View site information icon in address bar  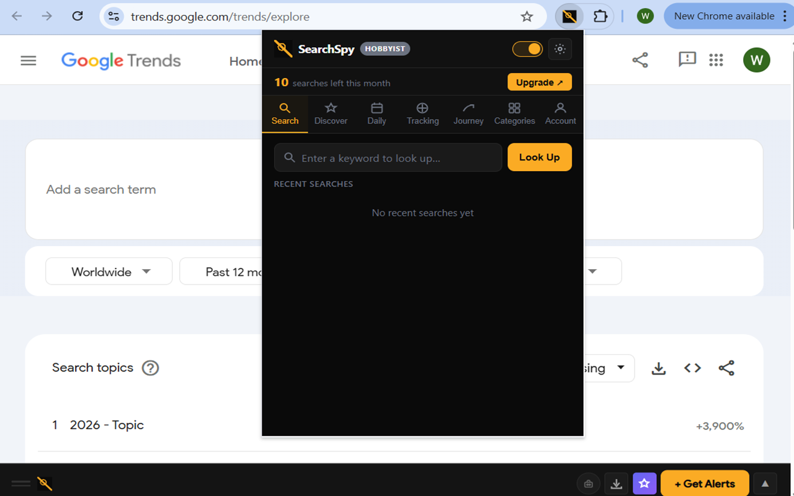pos(114,17)
